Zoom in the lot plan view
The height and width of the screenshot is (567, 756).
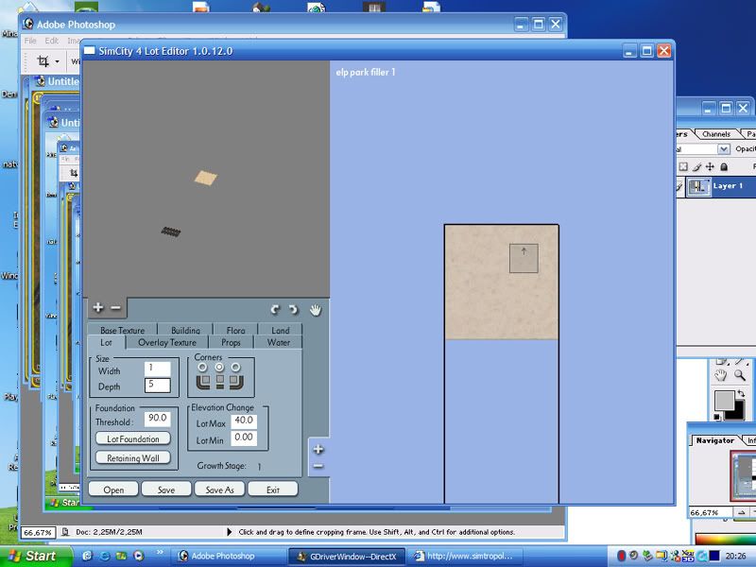pyautogui.click(x=318, y=450)
